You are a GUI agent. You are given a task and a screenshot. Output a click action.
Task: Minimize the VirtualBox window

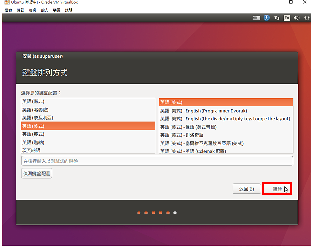pos(277,2)
